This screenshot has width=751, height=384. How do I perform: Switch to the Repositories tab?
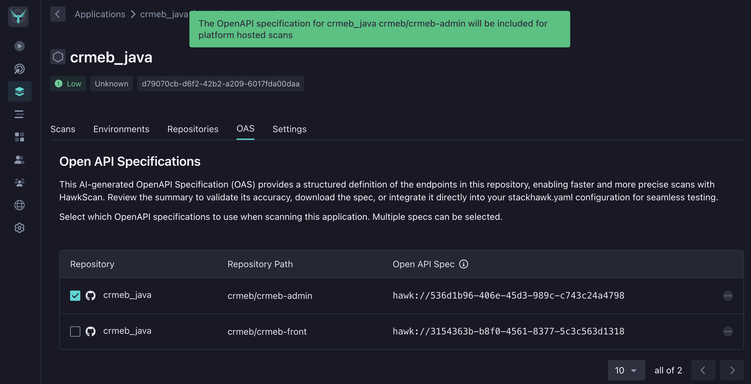click(193, 129)
